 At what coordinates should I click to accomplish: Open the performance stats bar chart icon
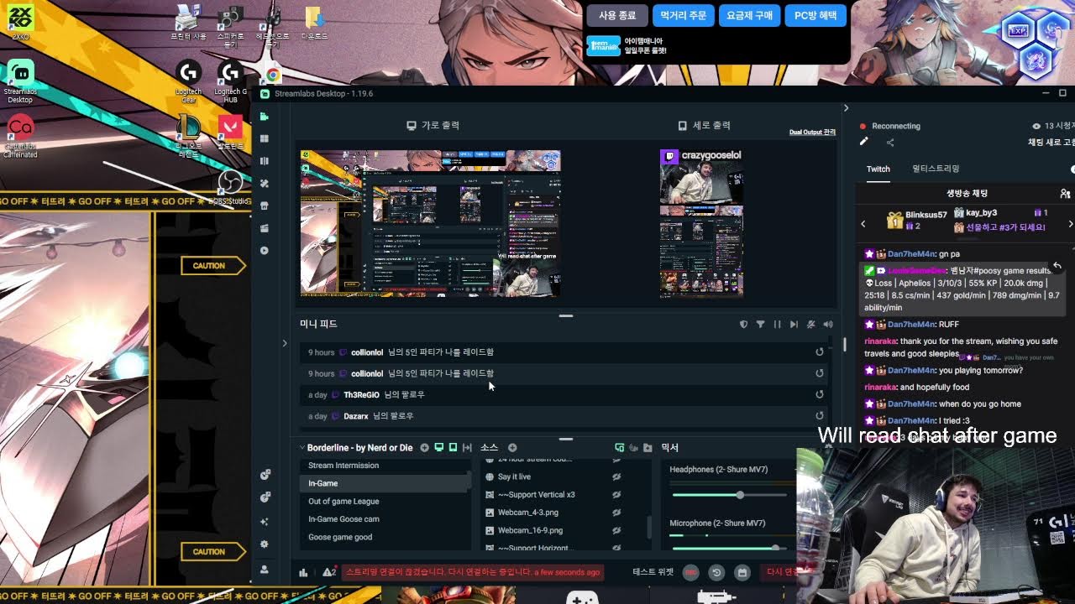pos(303,573)
